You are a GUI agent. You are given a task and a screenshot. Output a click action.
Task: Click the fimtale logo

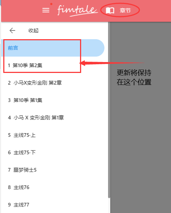point(77,11)
